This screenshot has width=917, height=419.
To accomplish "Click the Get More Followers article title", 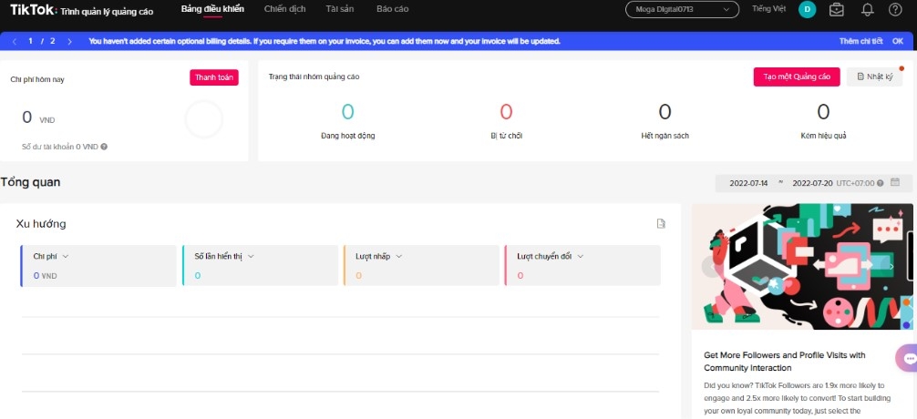I will 784,361.
